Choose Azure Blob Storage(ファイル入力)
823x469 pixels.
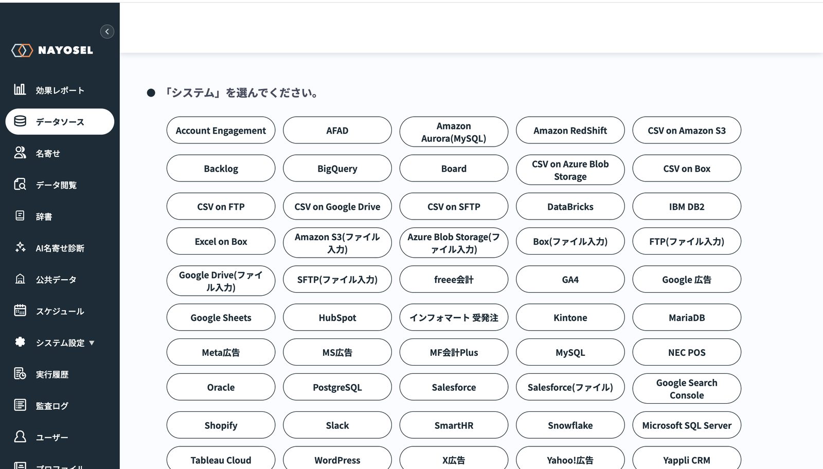click(454, 243)
